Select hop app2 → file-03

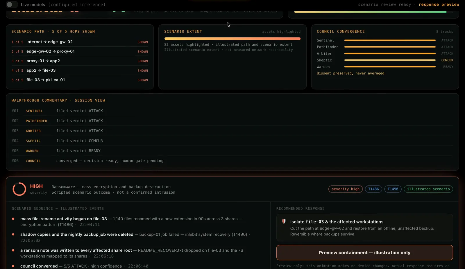tap(80, 70)
